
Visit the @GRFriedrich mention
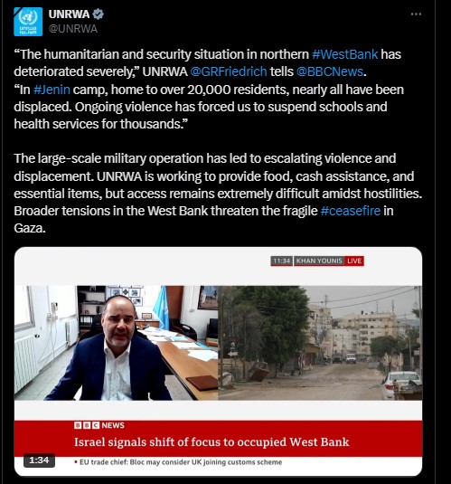(x=229, y=71)
